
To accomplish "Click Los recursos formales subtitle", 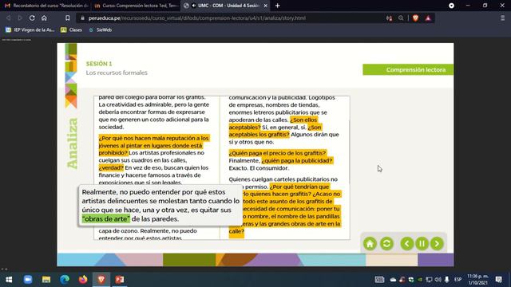I will (x=117, y=73).
